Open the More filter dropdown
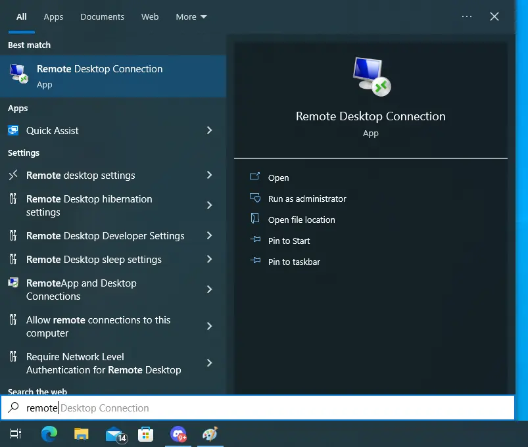Image resolution: width=528 pixels, height=447 pixels. click(x=191, y=17)
